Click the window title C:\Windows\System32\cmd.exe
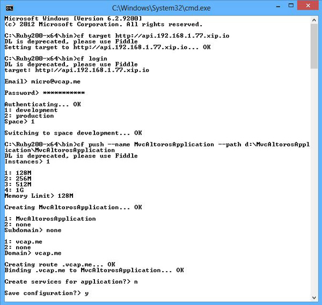The width and height of the screenshot is (322, 305). [x=161, y=8]
